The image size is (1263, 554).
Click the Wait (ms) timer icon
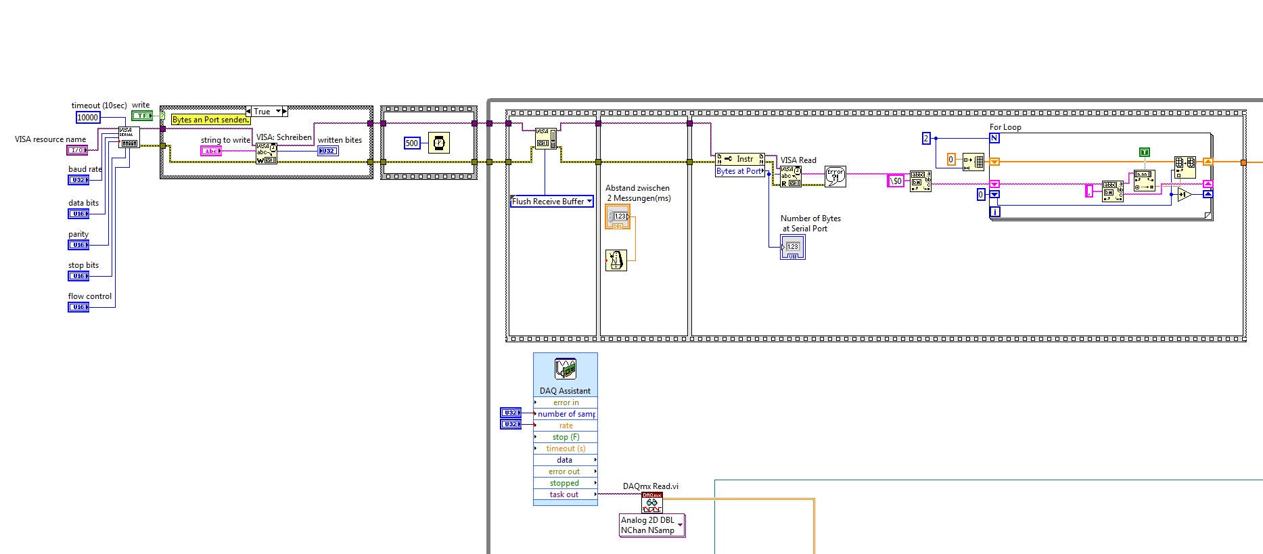pyautogui.click(x=439, y=143)
